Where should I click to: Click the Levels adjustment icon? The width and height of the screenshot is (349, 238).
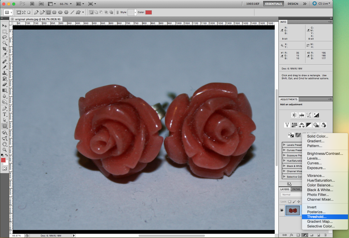(x=302, y=115)
